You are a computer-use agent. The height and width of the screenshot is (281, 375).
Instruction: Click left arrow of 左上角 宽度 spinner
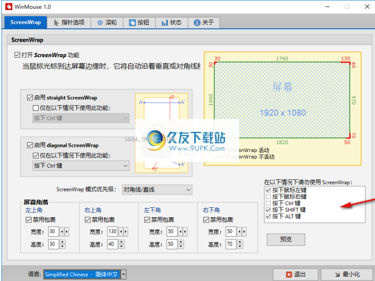click(x=62, y=232)
